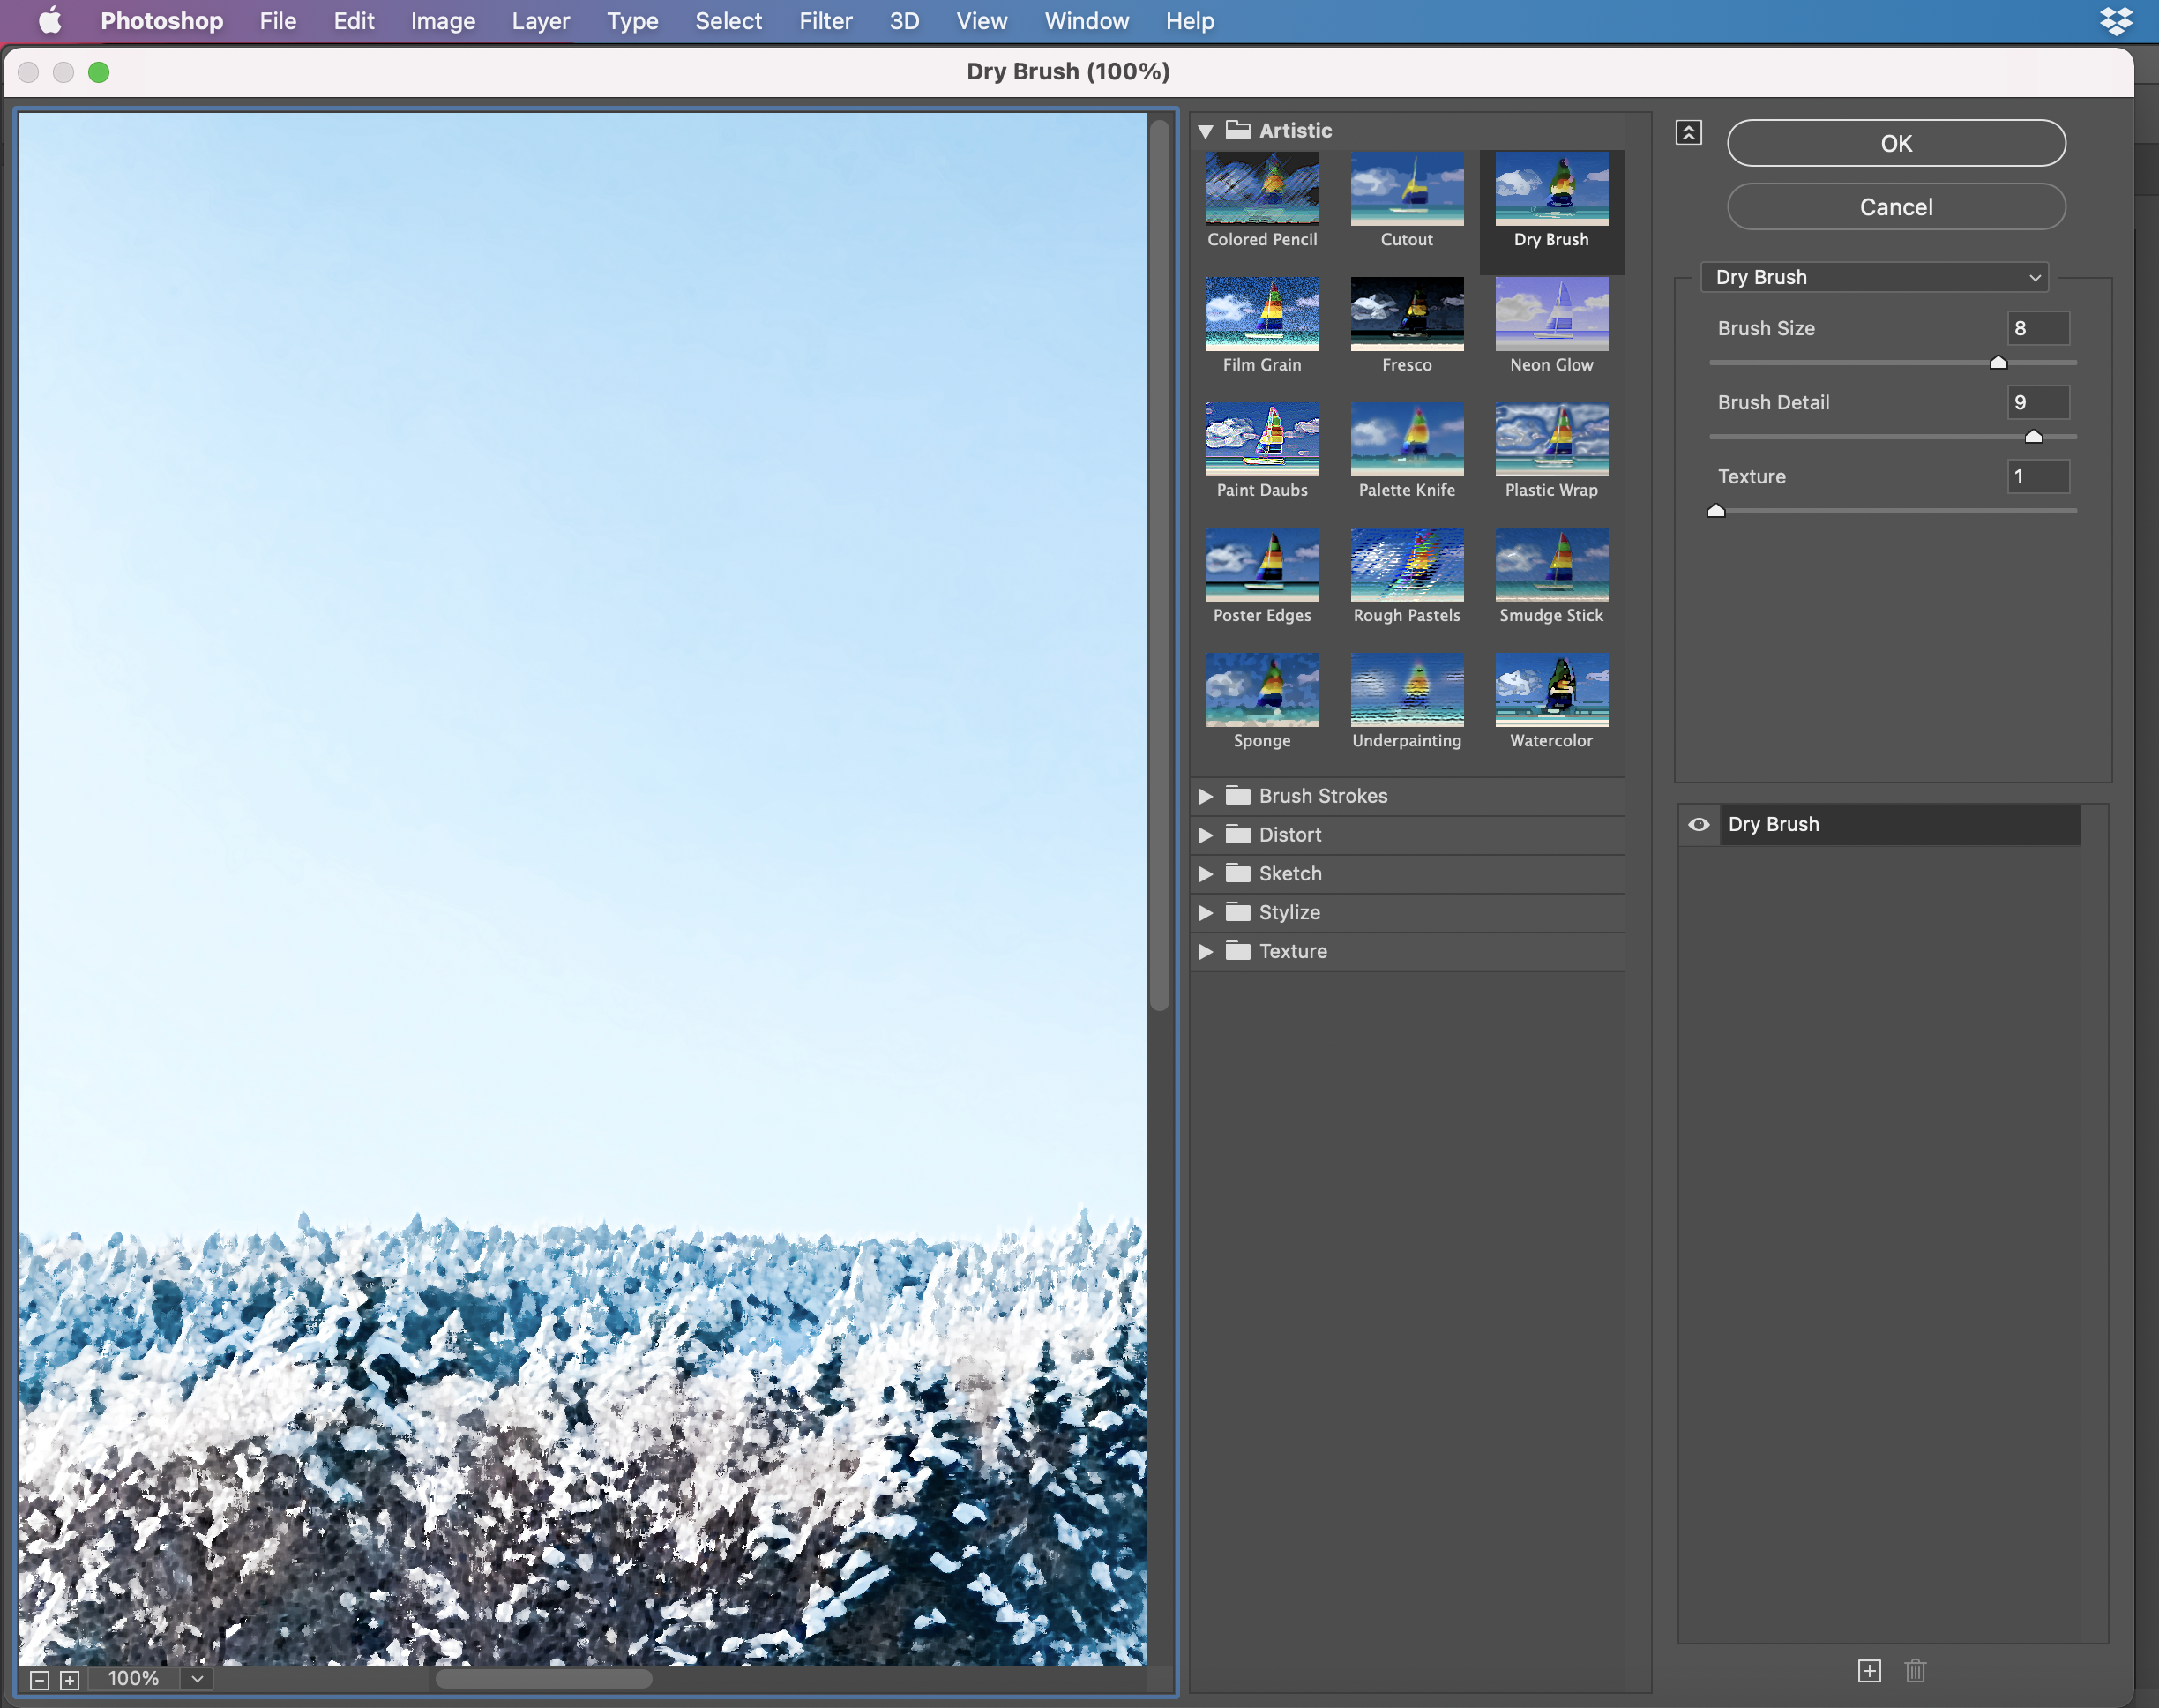Select the Sponge filter
This screenshot has width=2159, height=1708.
point(1260,689)
